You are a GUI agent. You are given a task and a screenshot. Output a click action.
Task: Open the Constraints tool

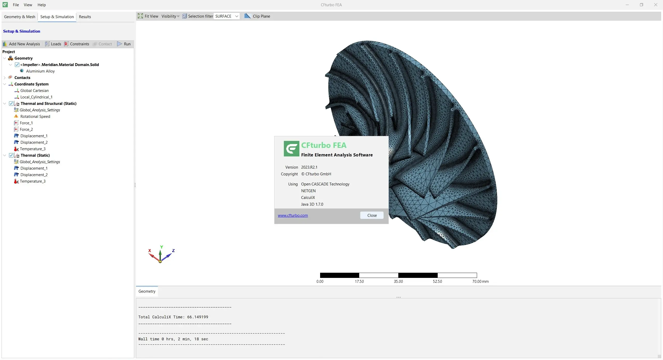pyautogui.click(x=77, y=44)
